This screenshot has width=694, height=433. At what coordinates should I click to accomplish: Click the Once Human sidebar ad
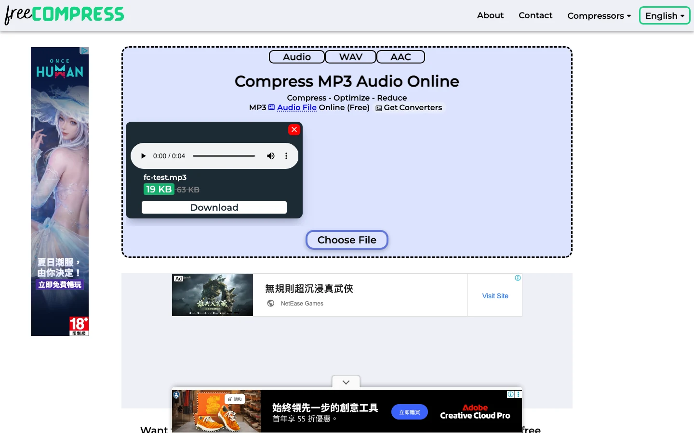point(60,191)
